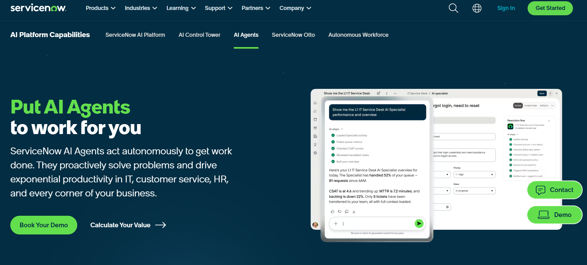Select the AI Agents tab
Screen dimensions: 587x265
(246, 35)
